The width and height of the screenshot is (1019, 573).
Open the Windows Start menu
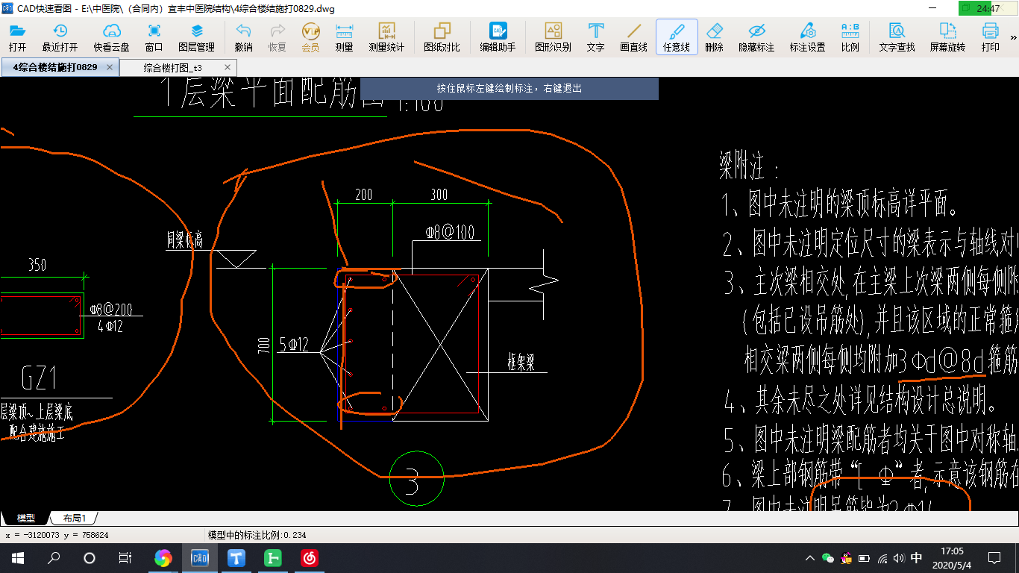point(17,558)
